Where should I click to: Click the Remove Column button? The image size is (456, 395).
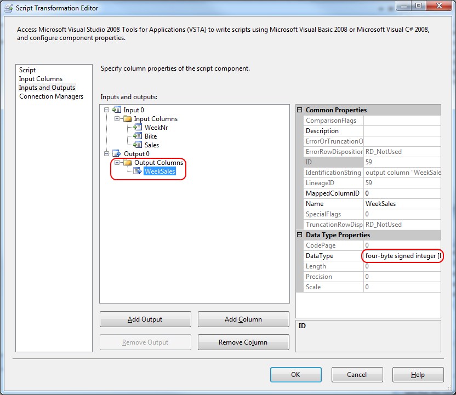click(243, 342)
